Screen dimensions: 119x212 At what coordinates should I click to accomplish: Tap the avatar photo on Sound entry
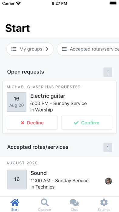click(108, 181)
